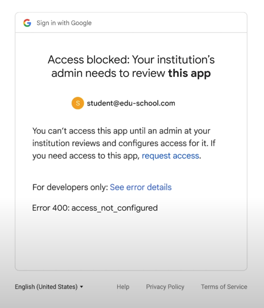264x308 pixels.
Task: Click "institution reviews and configures access" line
Action: [x=124, y=143]
